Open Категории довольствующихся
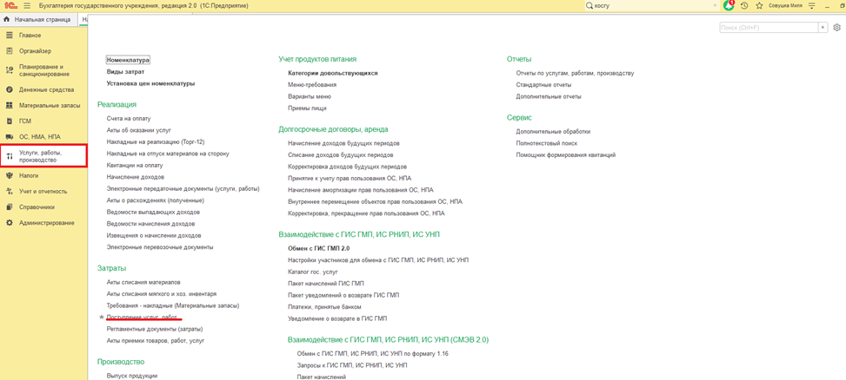This screenshot has width=846, height=380. click(x=332, y=73)
